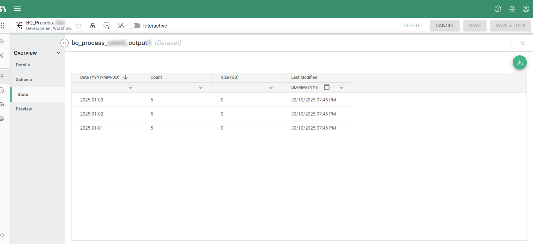Open the user account profile icon

tap(526, 9)
